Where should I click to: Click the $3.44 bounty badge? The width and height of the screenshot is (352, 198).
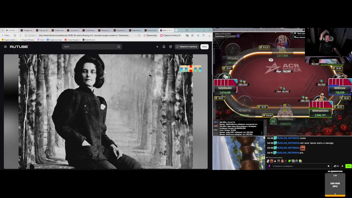[345, 98]
